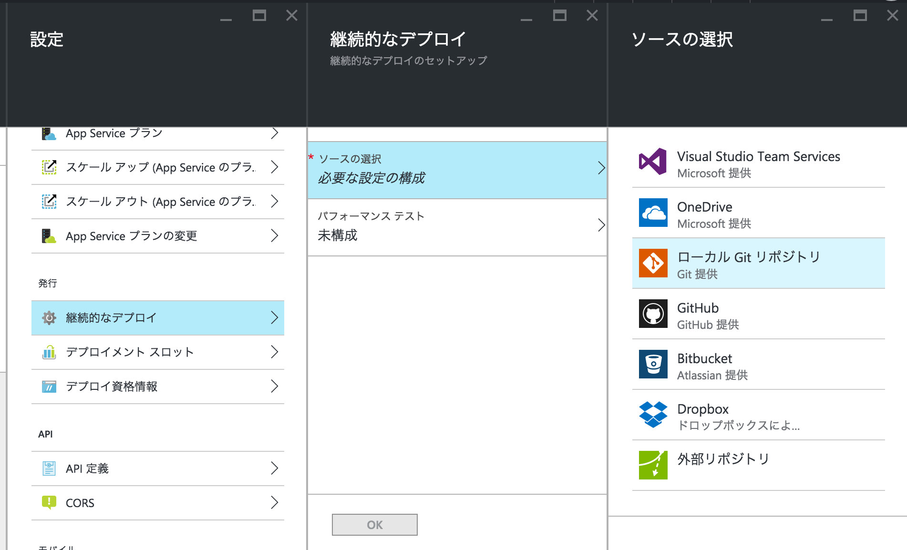Click the スケール アップ icon

(49, 167)
